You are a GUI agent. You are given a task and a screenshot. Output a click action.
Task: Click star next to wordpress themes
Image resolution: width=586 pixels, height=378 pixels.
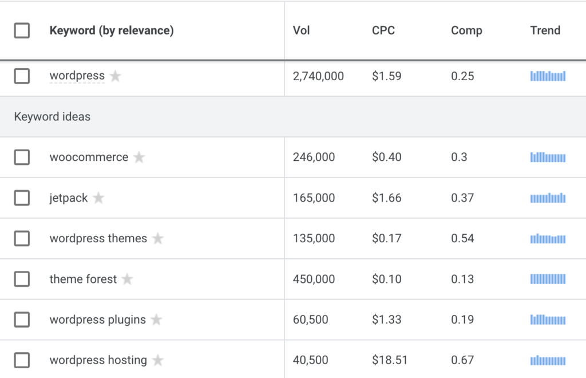pos(158,238)
